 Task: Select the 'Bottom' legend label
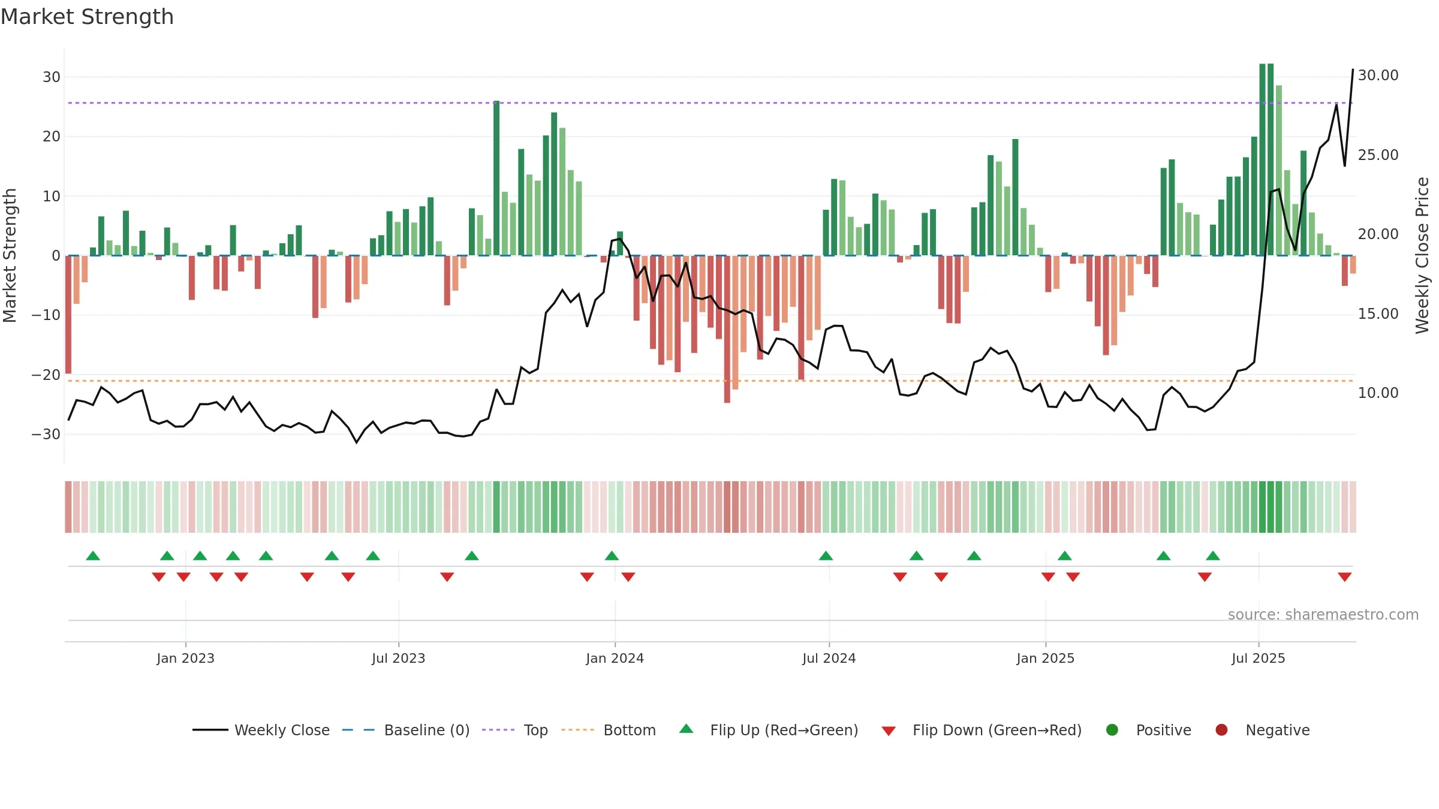point(630,730)
